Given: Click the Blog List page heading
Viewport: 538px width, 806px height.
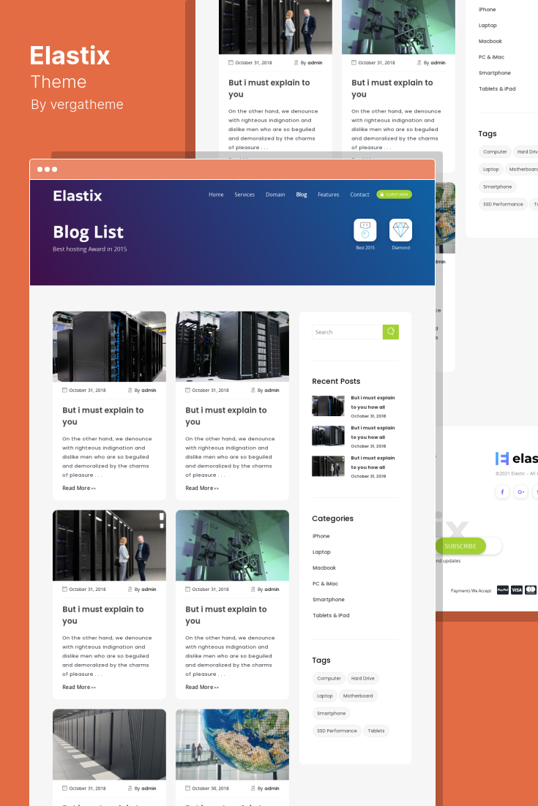Looking at the screenshot, I should pyautogui.click(x=88, y=233).
